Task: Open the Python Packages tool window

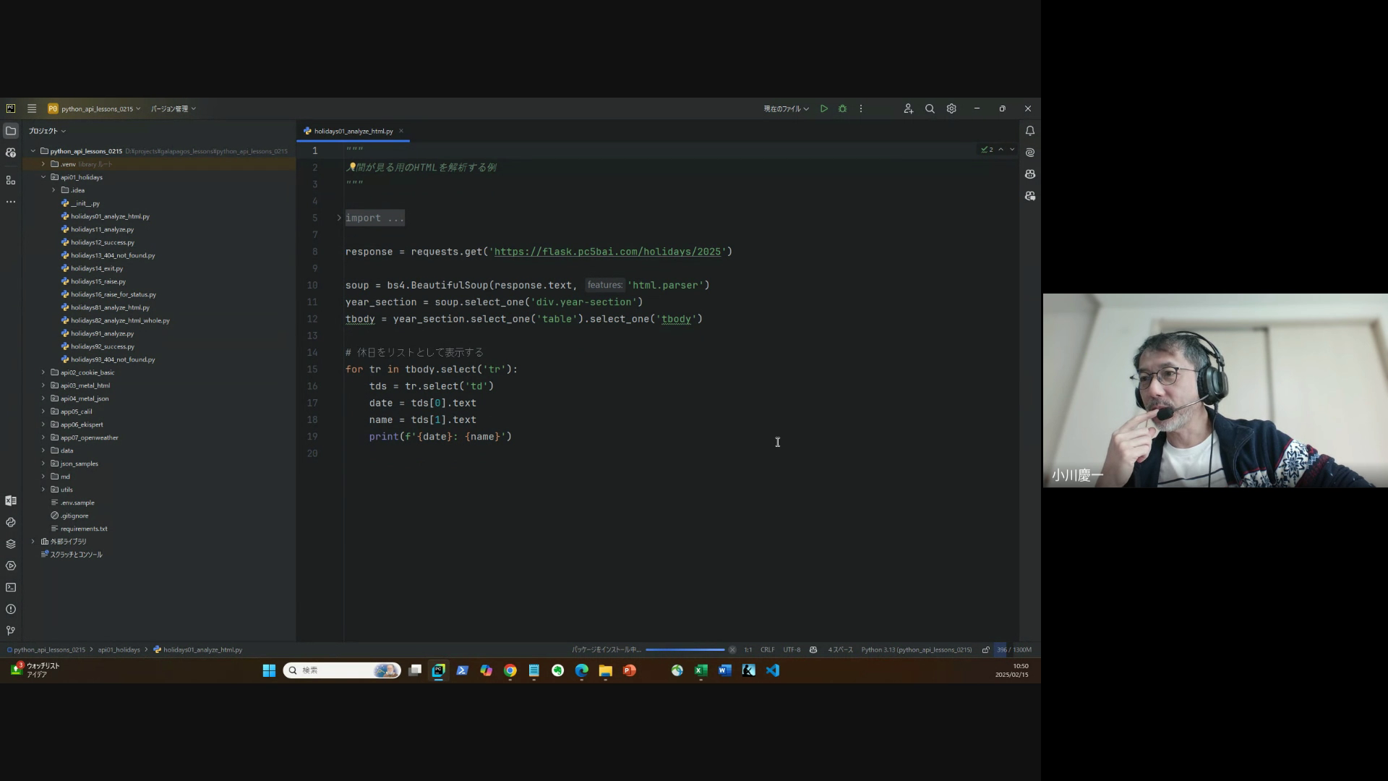Action: [x=11, y=544]
